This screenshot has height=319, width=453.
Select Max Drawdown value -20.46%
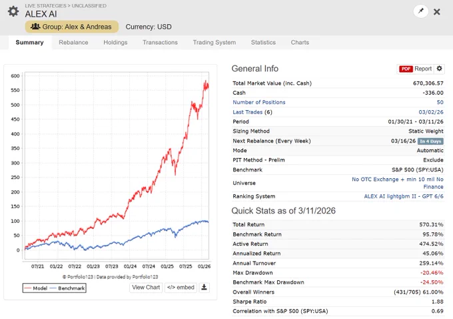432,273
